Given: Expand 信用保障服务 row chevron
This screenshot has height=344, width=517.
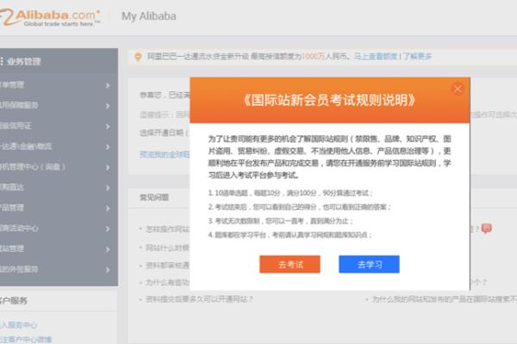Looking at the screenshot, I should pyautogui.click(x=108, y=106).
